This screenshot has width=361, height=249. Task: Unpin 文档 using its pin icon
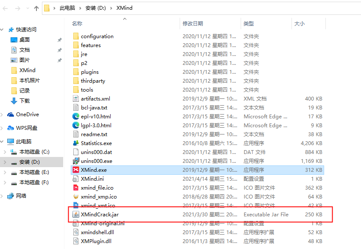[60, 50]
